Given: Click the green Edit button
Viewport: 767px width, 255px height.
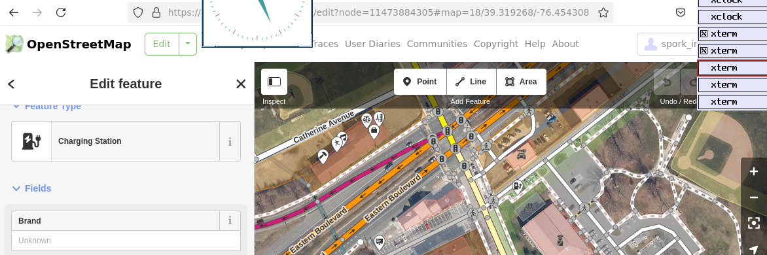Looking at the screenshot, I should [x=162, y=44].
